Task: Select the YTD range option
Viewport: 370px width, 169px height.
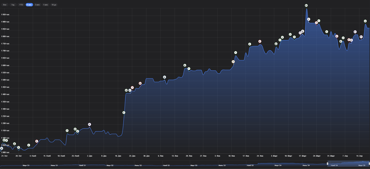Action: (21, 5)
